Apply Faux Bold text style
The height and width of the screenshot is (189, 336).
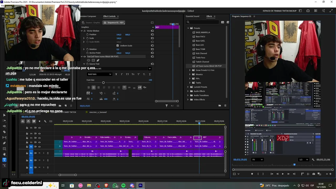pos(116,74)
